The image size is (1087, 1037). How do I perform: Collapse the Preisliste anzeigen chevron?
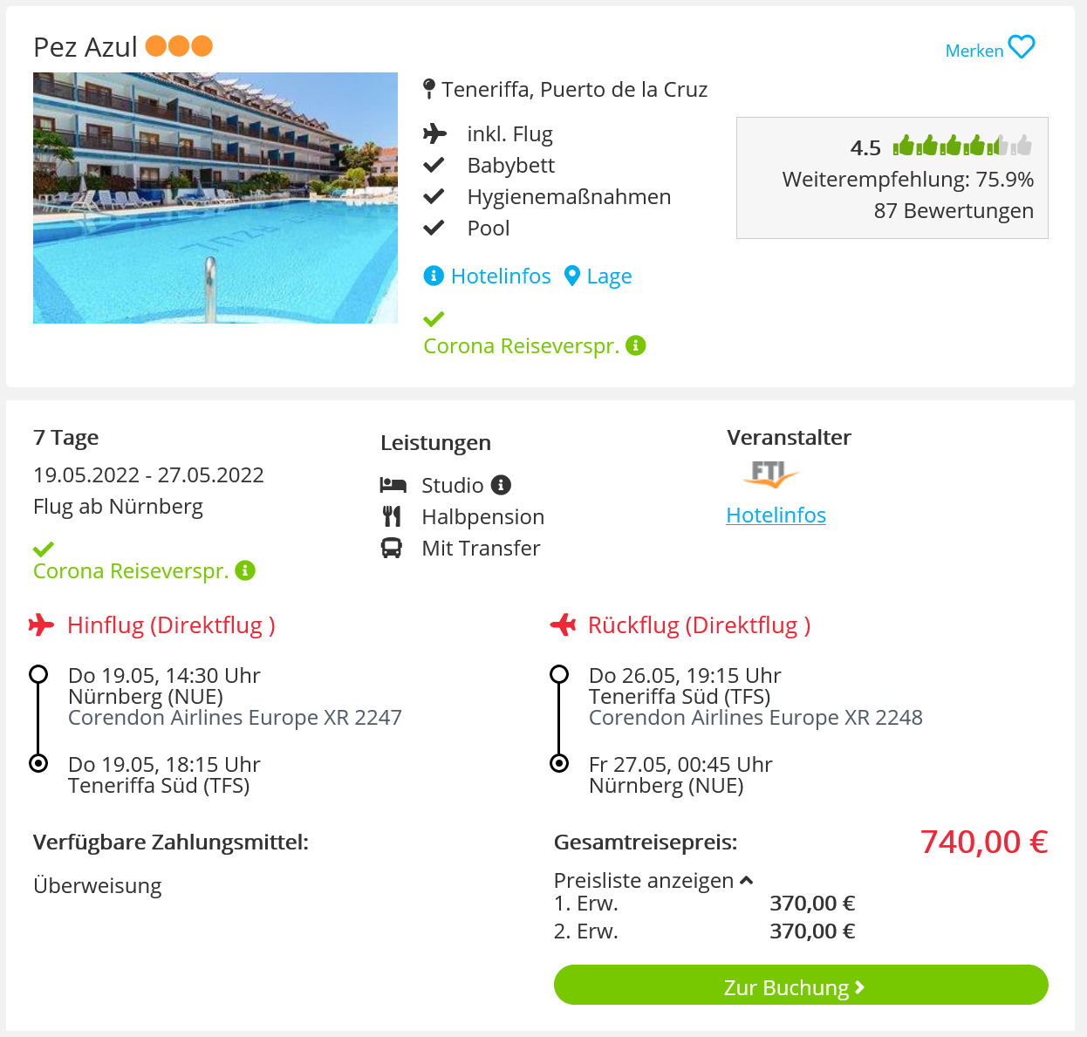[x=746, y=881]
